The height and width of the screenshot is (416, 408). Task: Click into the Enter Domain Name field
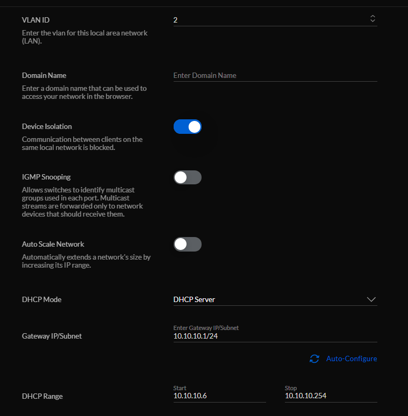pyautogui.click(x=274, y=76)
